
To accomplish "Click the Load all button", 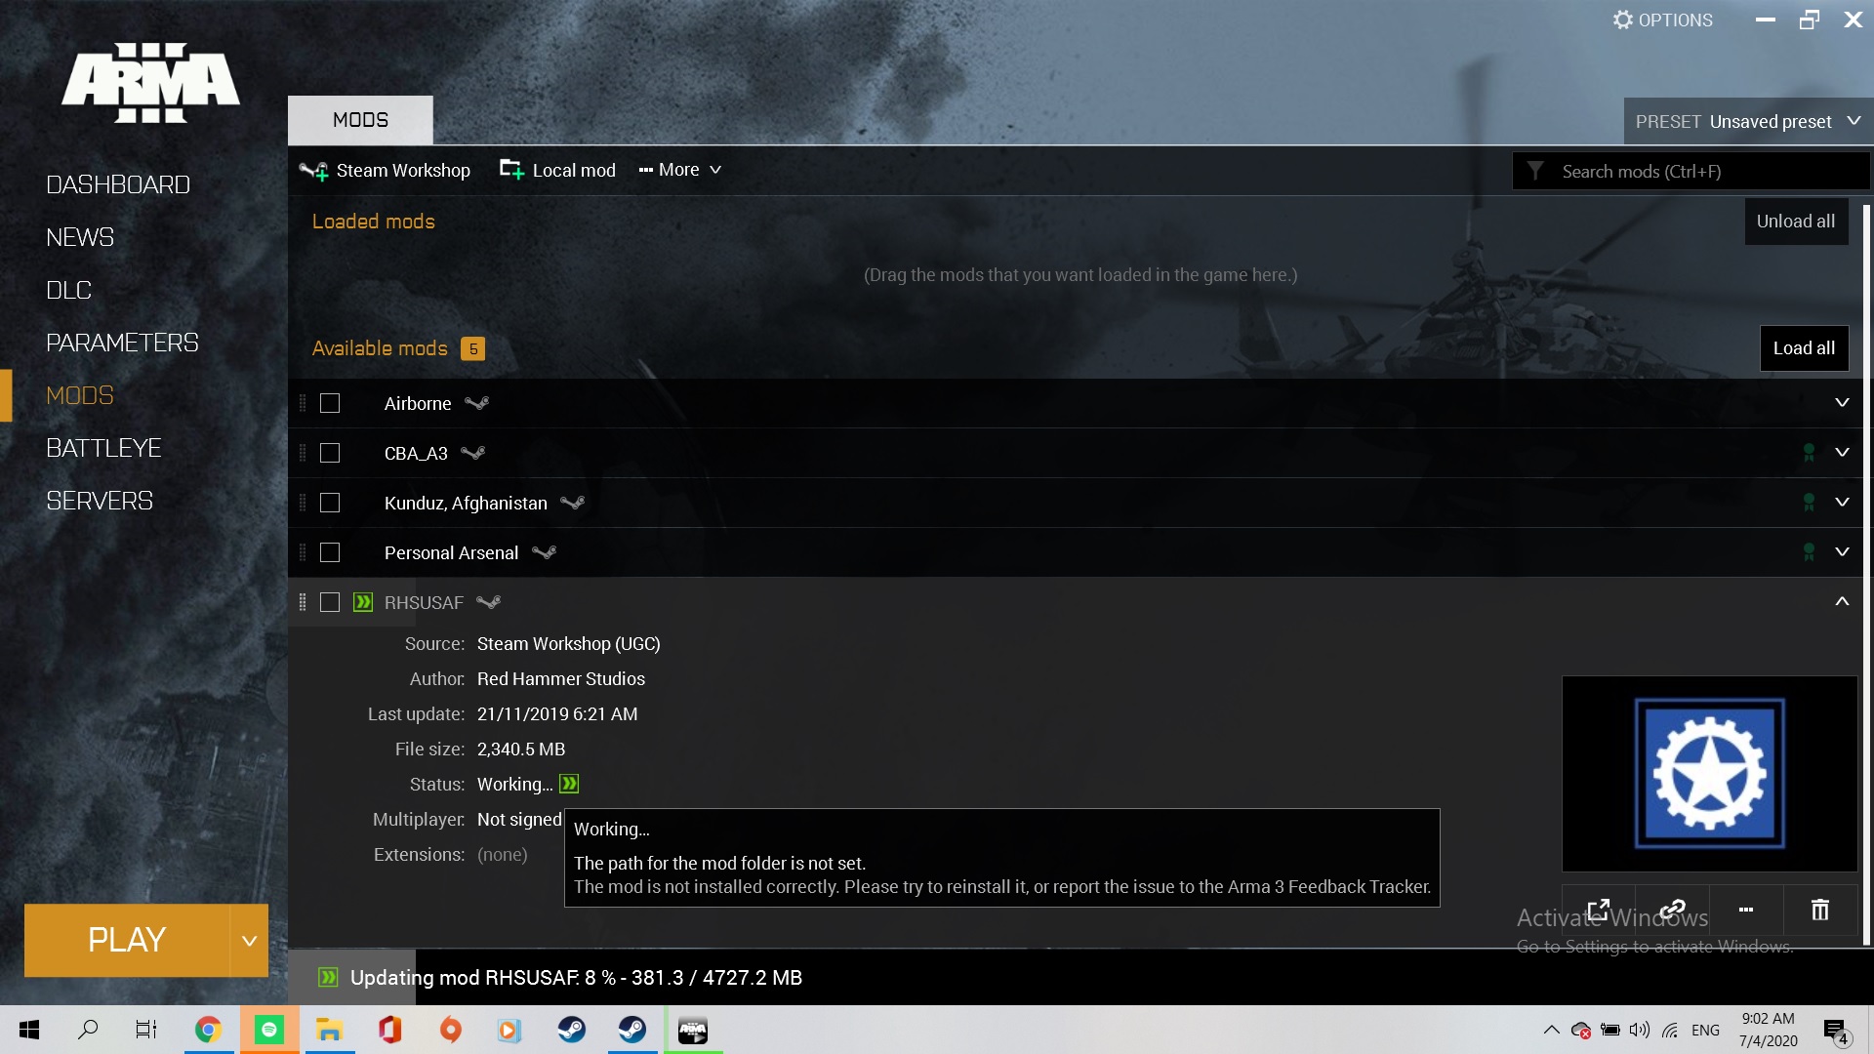I will click(x=1804, y=348).
